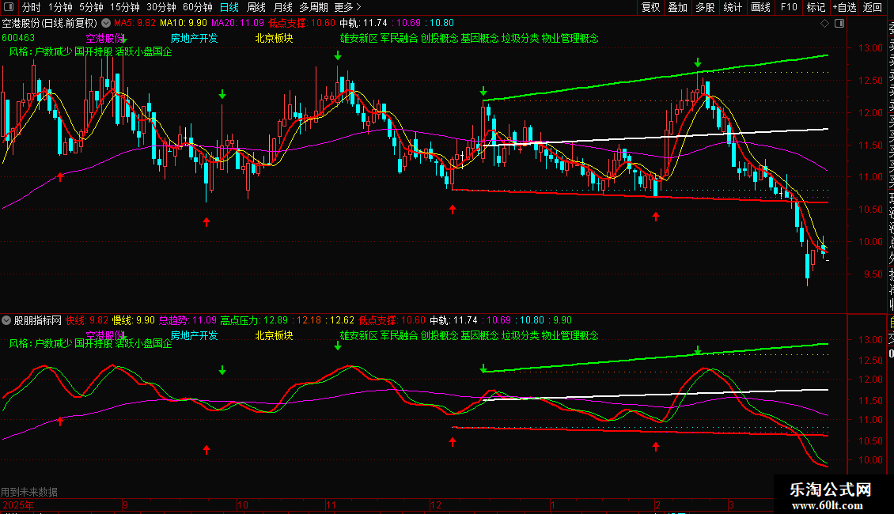The width and height of the screenshot is (894, 514).
Task: Toggle the right sidebar panel icon
Action: pos(839,24)
